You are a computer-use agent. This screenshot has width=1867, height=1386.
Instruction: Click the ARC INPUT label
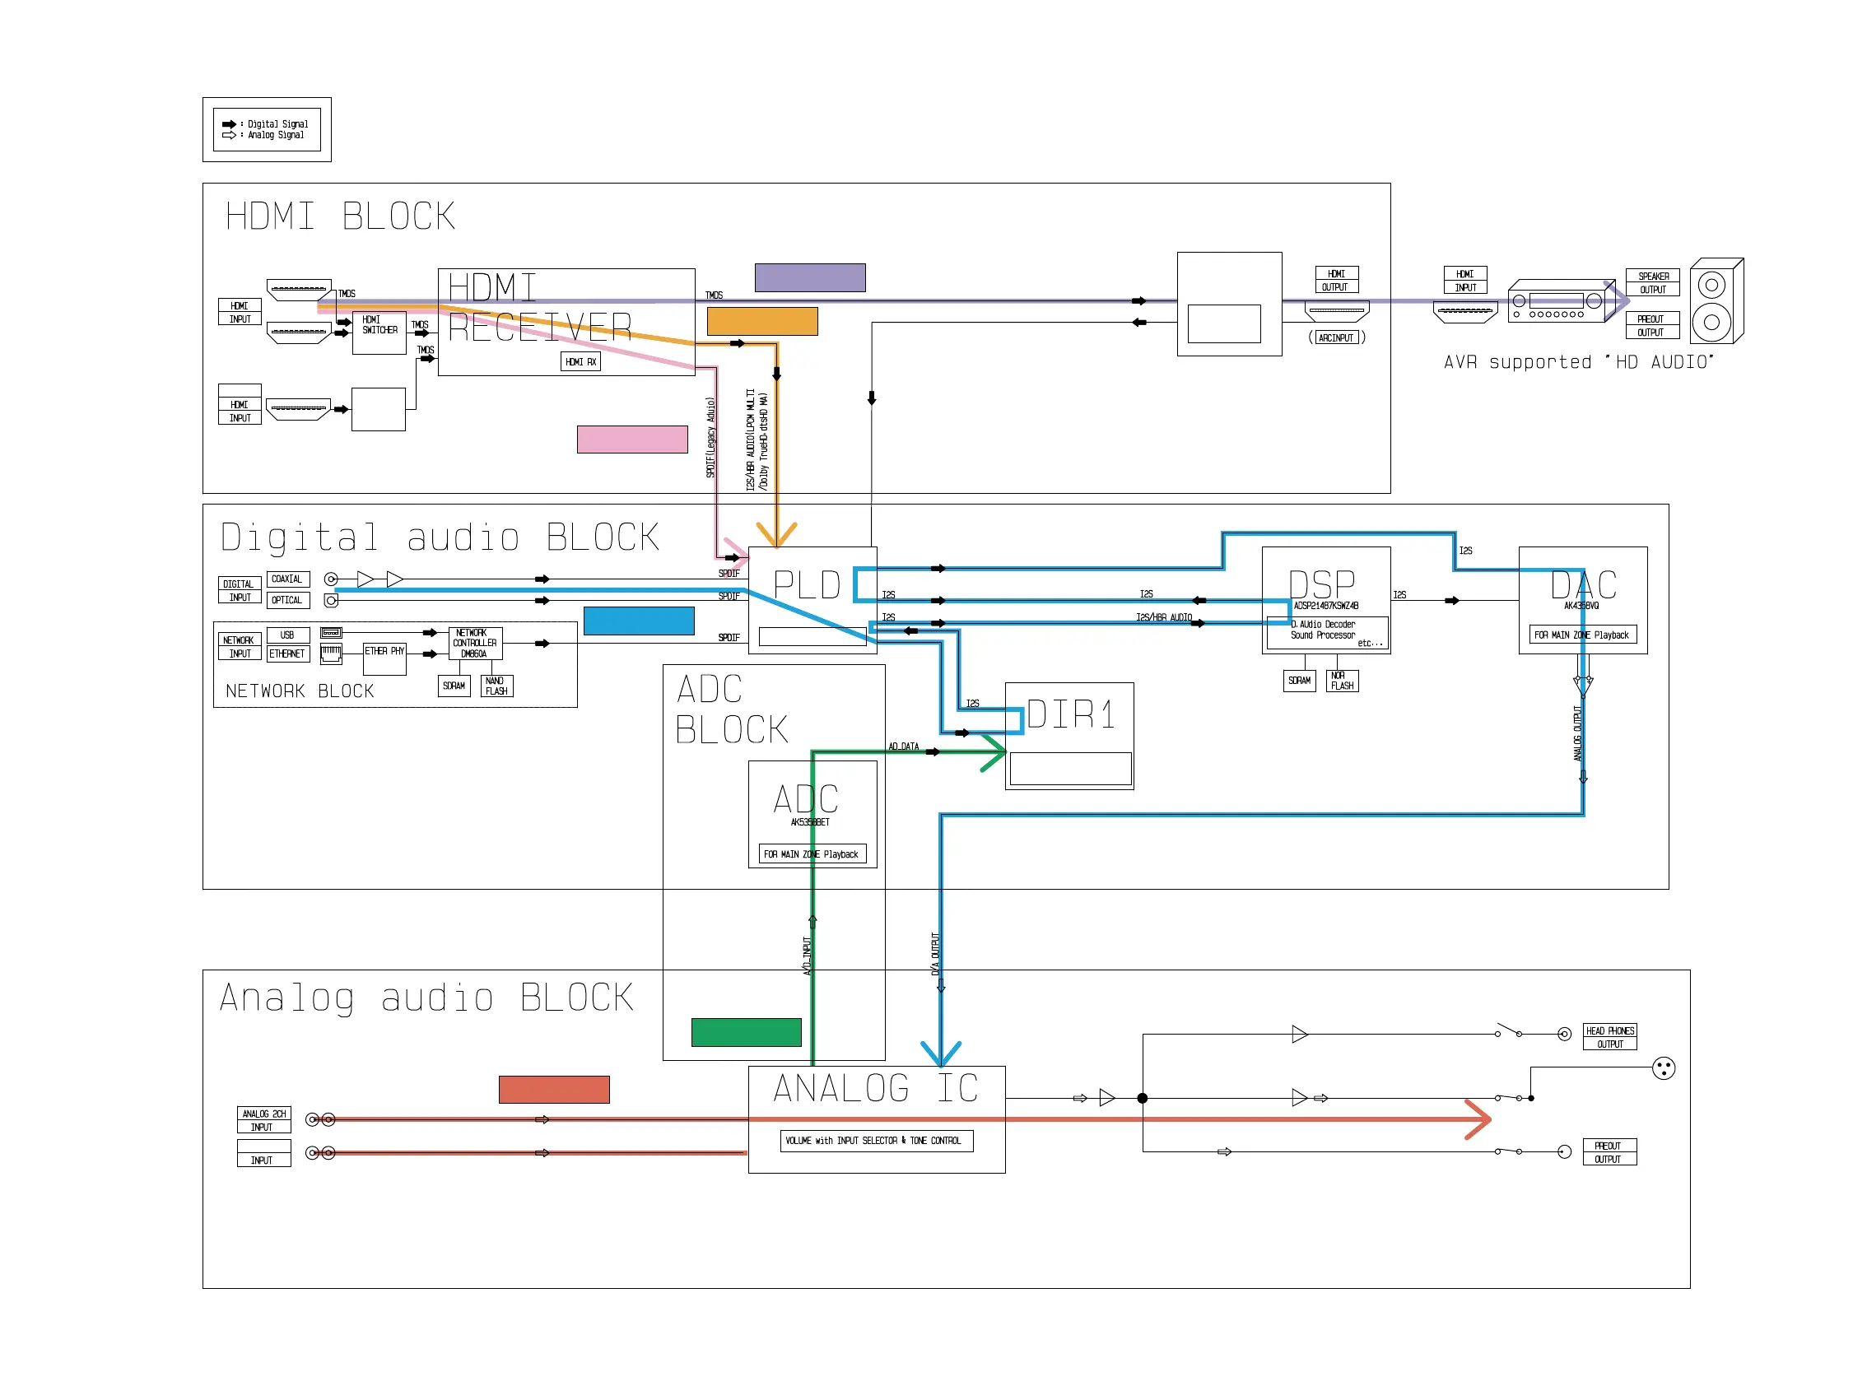1336,337
